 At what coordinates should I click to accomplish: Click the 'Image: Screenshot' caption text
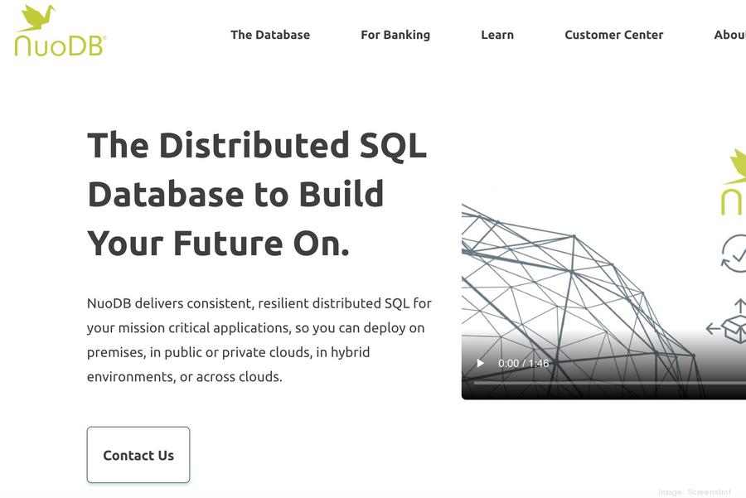point(695,492)
